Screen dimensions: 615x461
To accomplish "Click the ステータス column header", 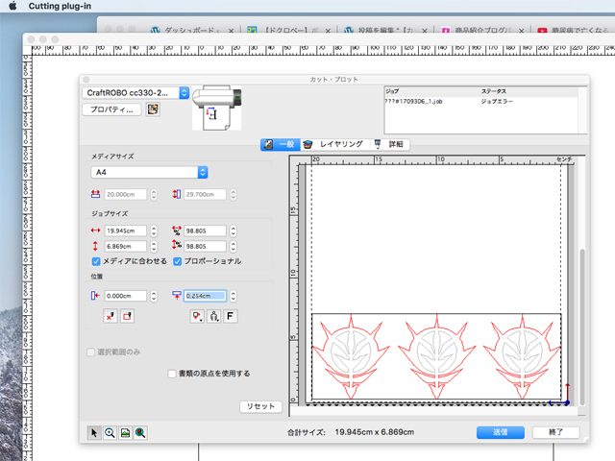I will click(x=494, y=91).
